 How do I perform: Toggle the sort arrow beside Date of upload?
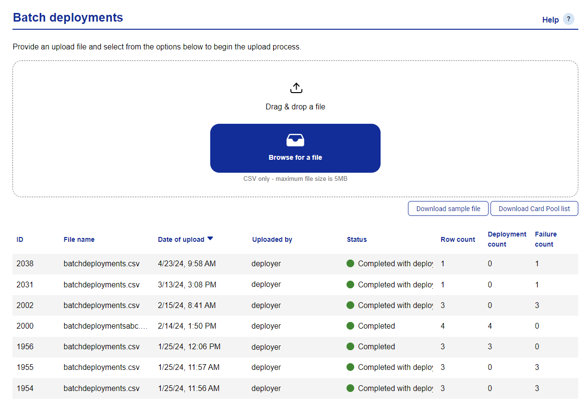pyautogui.click(x=210, y=239)
